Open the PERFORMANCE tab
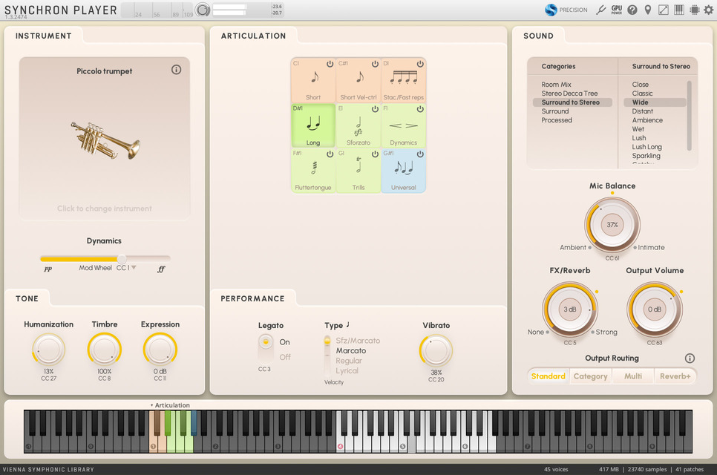The height and width of the screenshot is (475, 717). (252, 298)
